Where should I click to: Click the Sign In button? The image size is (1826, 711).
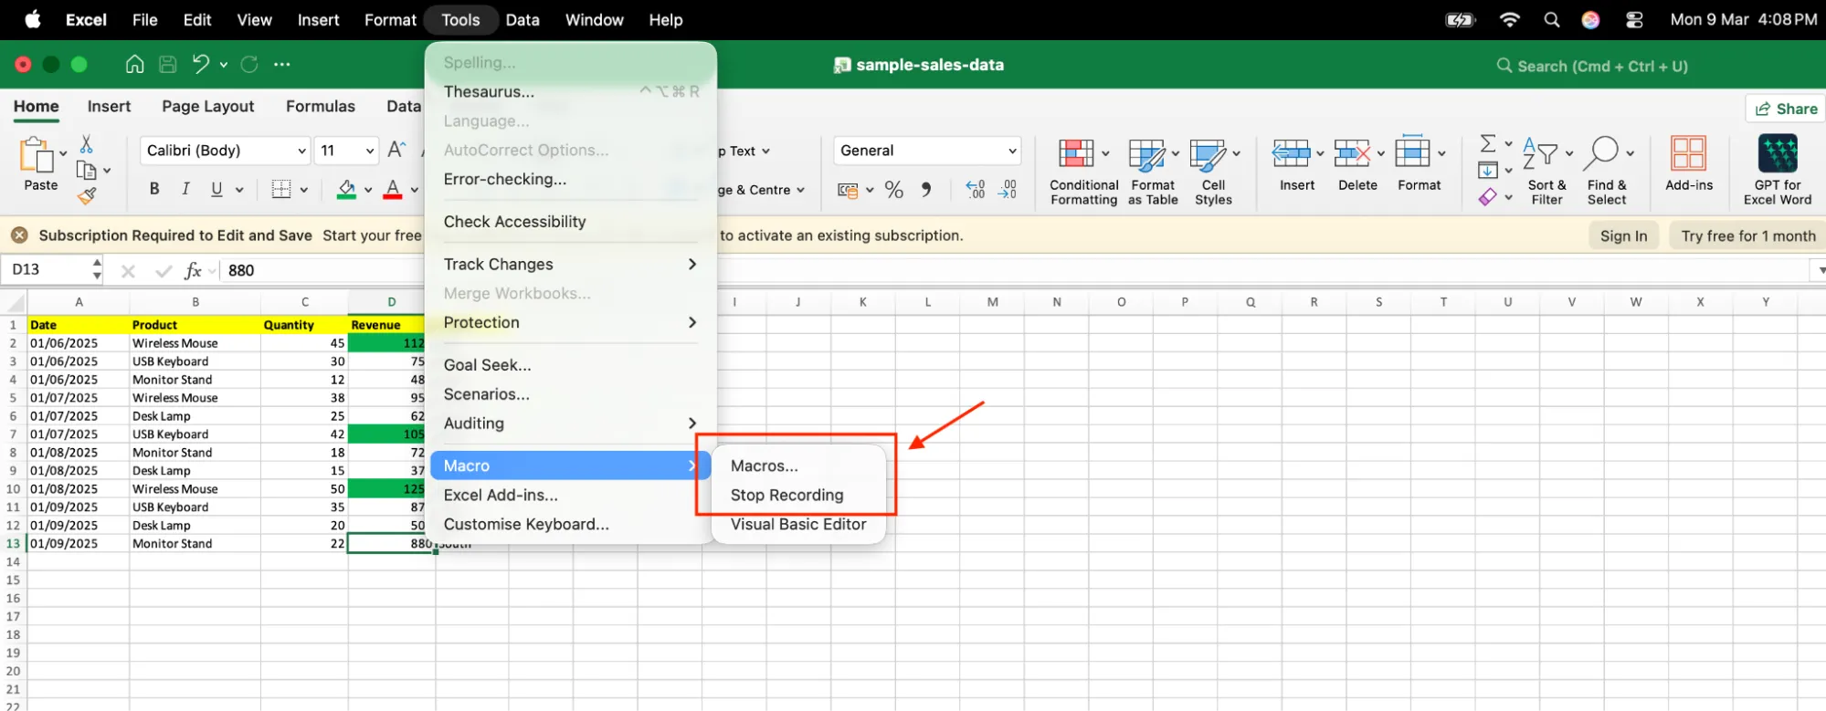[1623, 235]
